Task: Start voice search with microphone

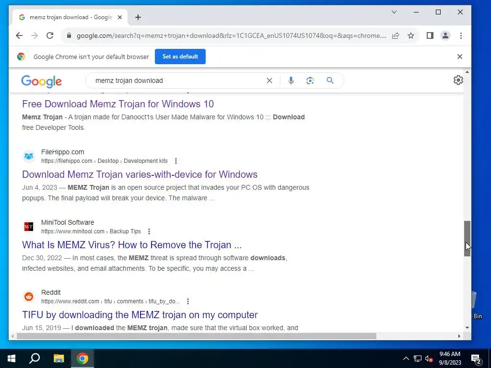Action: pyautogui.click(x=291, y=80)
